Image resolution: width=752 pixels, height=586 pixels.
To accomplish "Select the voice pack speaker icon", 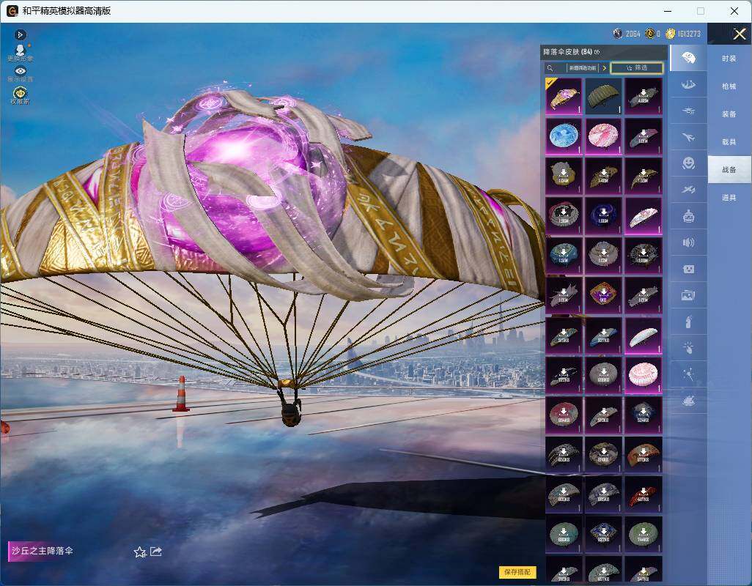I will tap(688, 242).
